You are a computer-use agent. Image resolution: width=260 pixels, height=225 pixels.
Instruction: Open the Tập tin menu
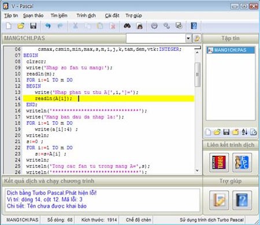pos(11,16)
